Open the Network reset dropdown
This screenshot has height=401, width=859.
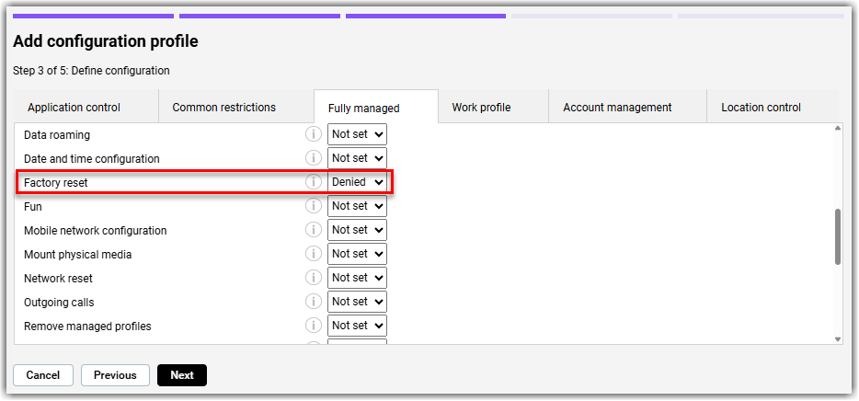pos(357,278)
